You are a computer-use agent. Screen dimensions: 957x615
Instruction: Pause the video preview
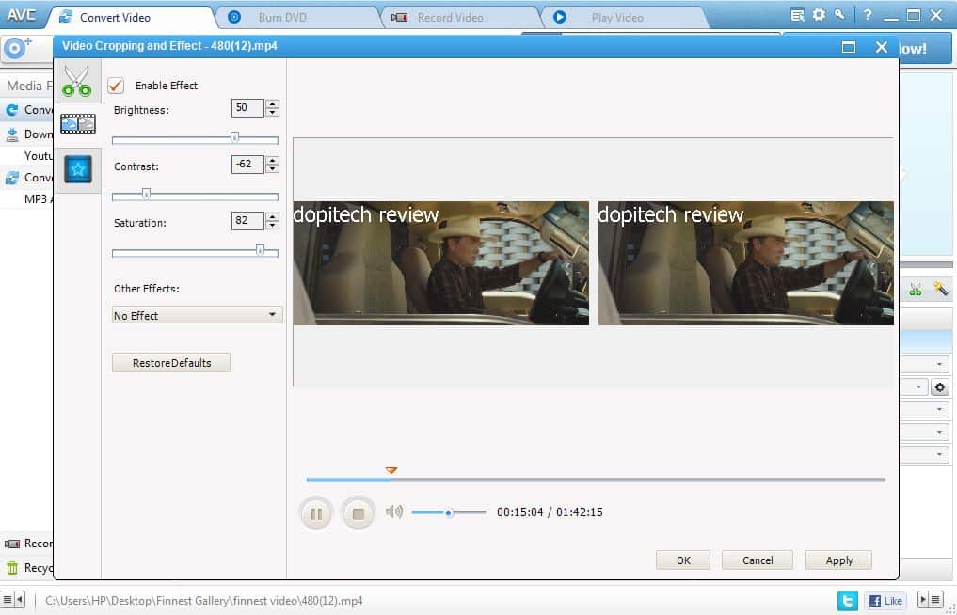tap(316, 512)
